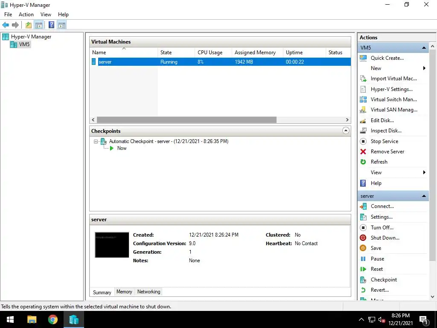Viewport: 437px width, 328px height.
Task: Click the Import Virtual Machine icon
Action: (x=363, y=79)
